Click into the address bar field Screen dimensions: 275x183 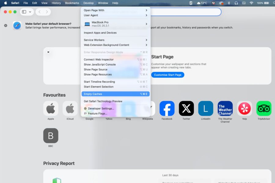coord(185,12)
